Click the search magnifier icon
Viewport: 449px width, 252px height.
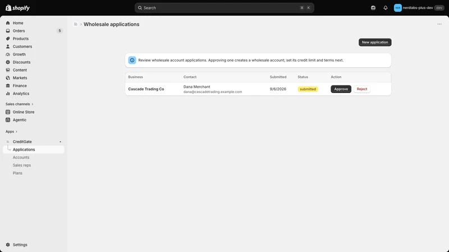coord(140,8)
